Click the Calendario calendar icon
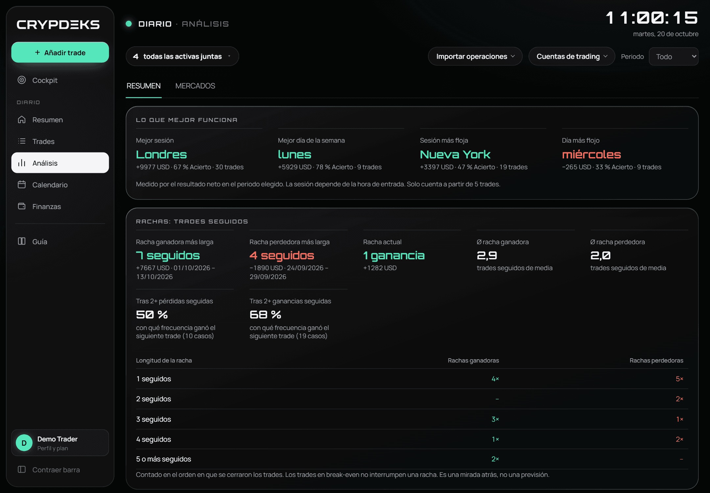 (22, 184)
